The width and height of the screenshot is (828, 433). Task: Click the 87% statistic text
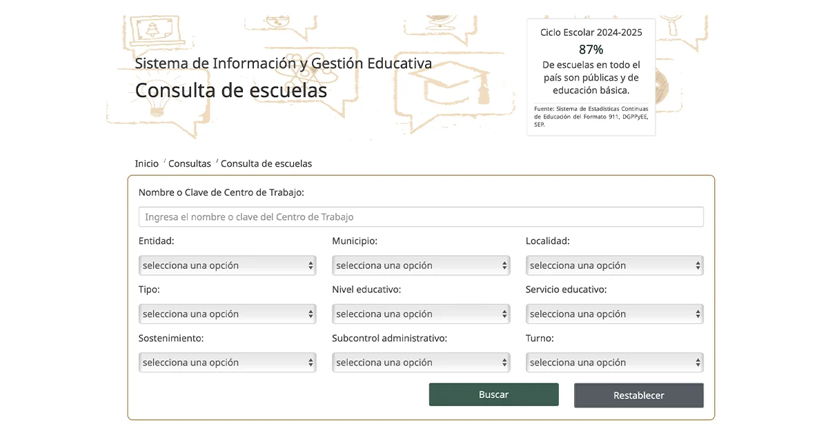coord(591,50)
